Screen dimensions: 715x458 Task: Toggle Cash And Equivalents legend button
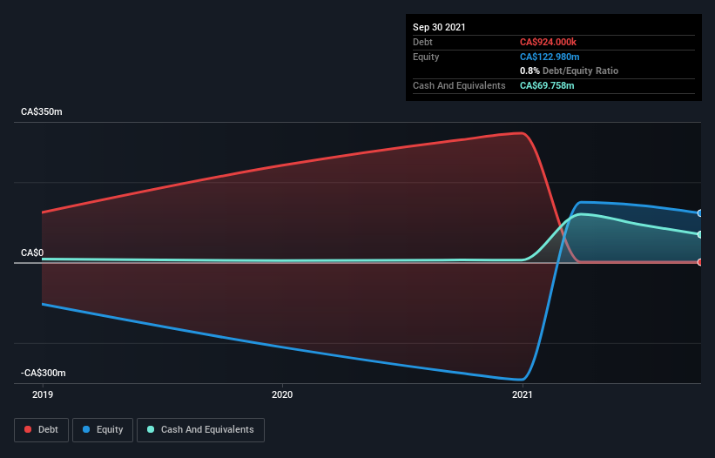[x=200, y=430]
